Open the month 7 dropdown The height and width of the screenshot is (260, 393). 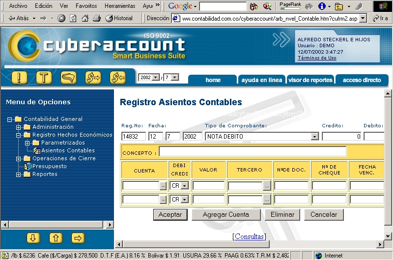(x=175, y=77)
